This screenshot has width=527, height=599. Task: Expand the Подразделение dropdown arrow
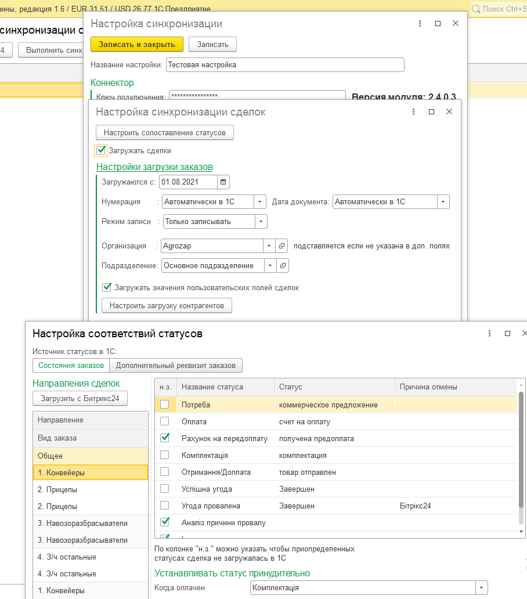pyautogui.click(x=270, y=265)
